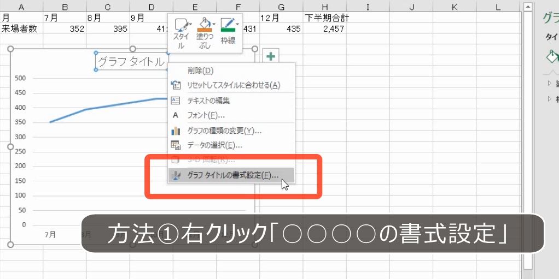Viewport: 559px width, 279px height.
Task: Click reset-to-match-style icon in context menu
Action: (x=176, y=85)
